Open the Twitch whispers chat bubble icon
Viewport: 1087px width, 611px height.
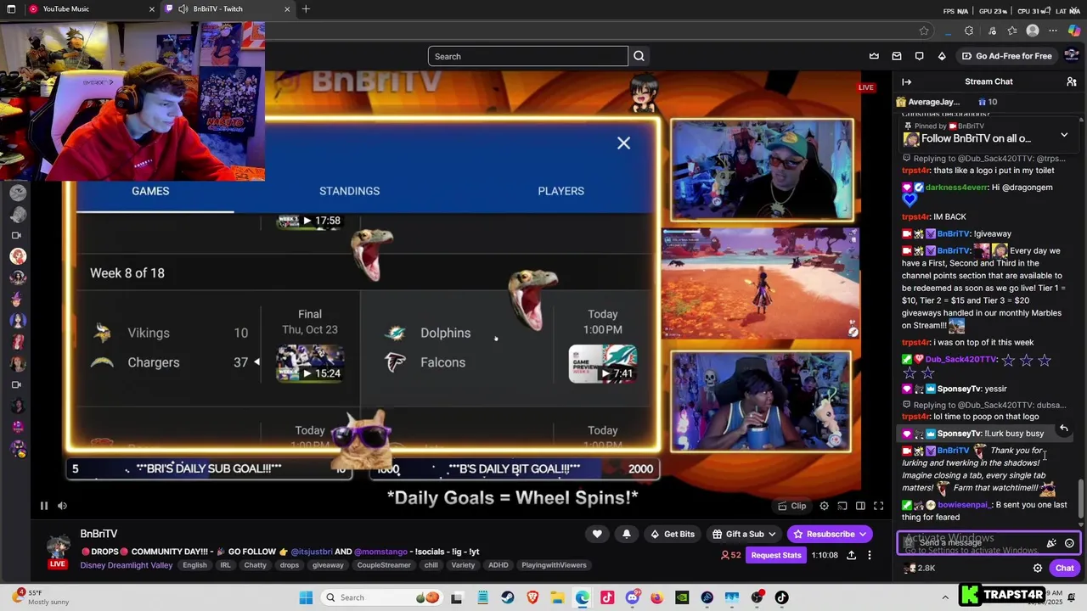[919, 56]
